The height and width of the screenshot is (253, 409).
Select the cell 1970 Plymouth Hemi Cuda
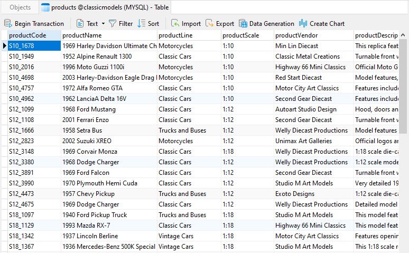pyautogui.click(x=109, y=183)
